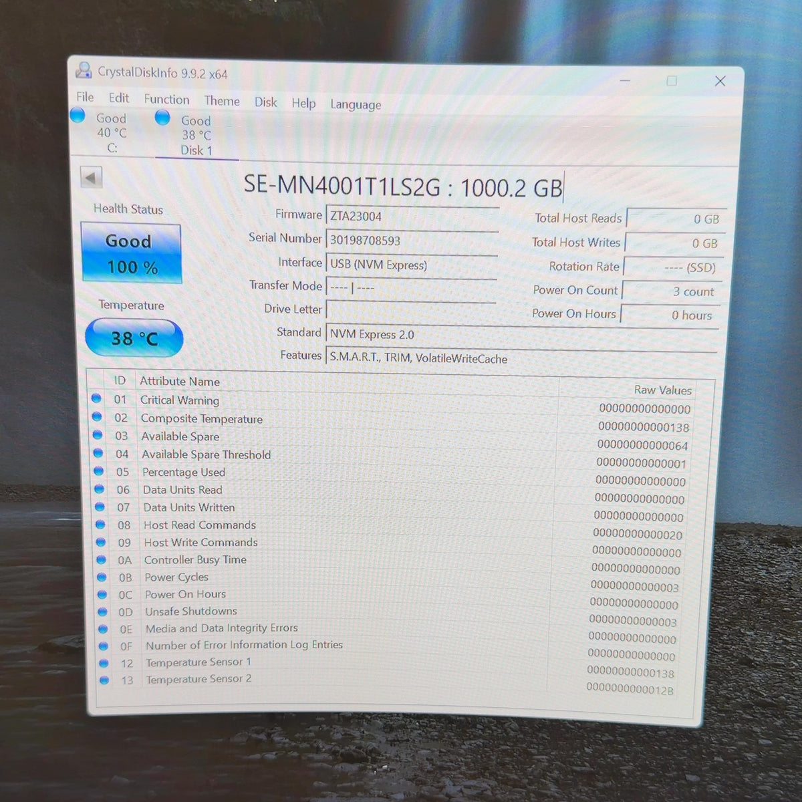Image resolution: width=802 pixels, height=802 pixels.
Task: Click status dot for Host Read Commands row
Action: [100, 524]
